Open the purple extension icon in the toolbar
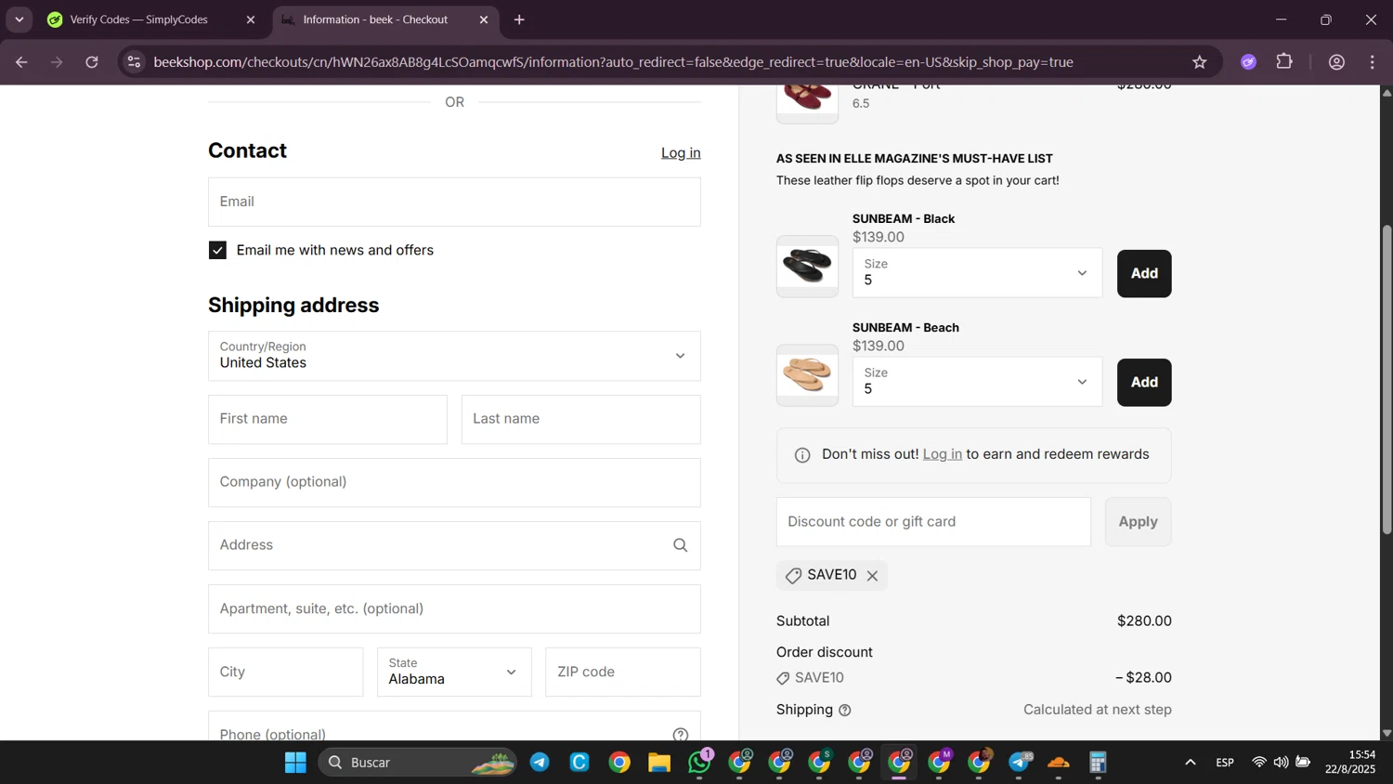The width and height of the screenshot is (1393, 784). pyautogui.click(x=1249, y=62)
